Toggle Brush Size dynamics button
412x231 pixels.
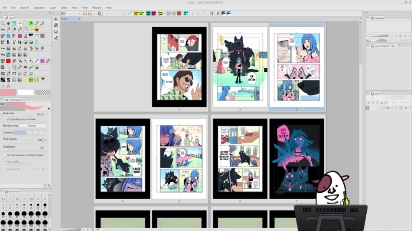(46, 115)
